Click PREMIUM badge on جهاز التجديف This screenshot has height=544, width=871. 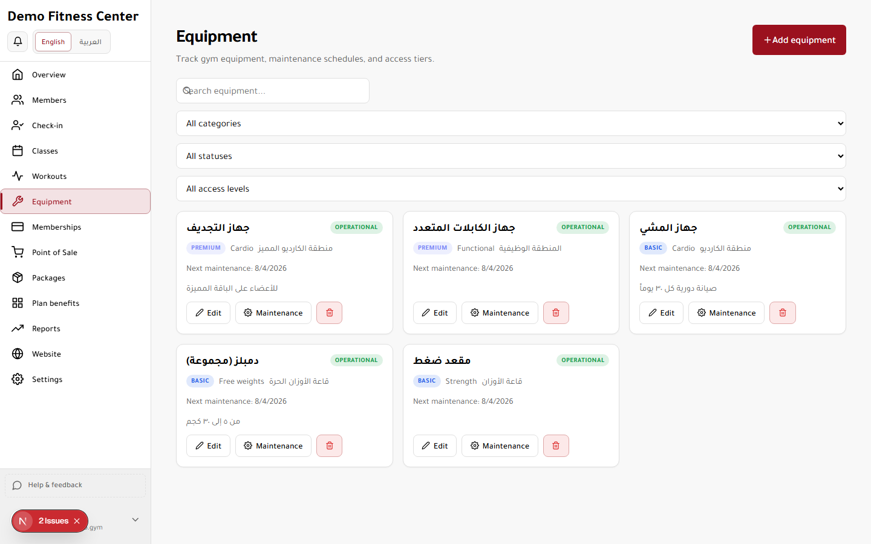206,248
